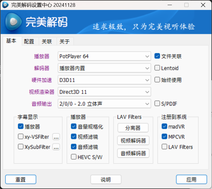
Task: Click the 应用 apply button
Action: 191,179
